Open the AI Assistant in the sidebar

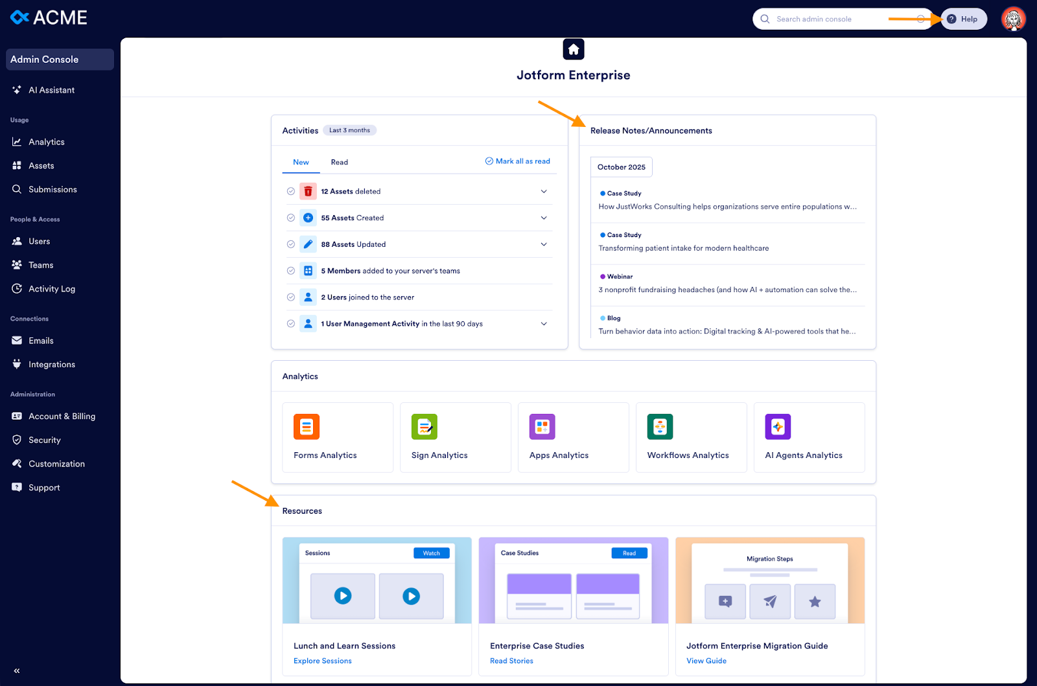(x=51, y=89)
